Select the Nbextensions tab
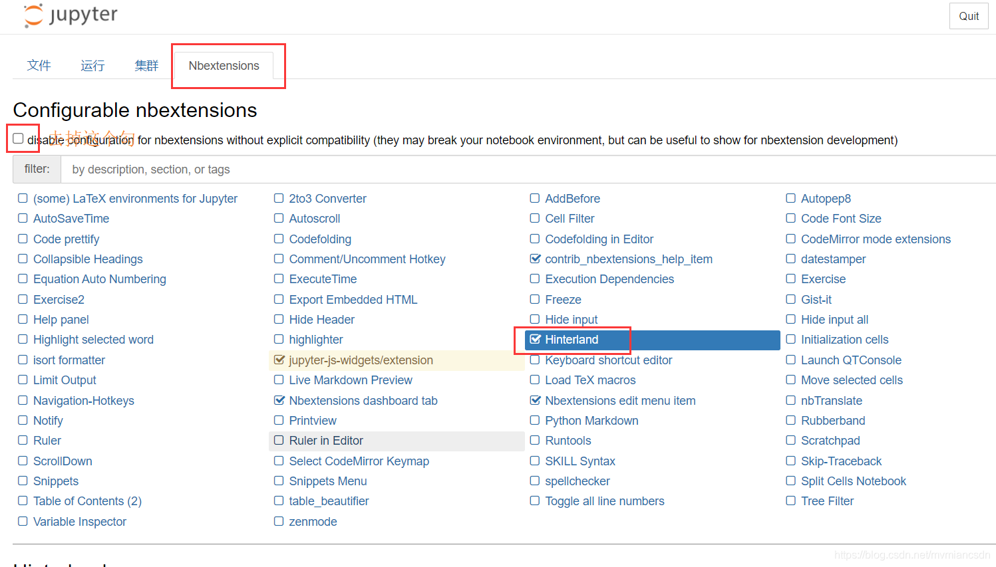The width and height of the screenshot is (996, 567). pos(224,66)
